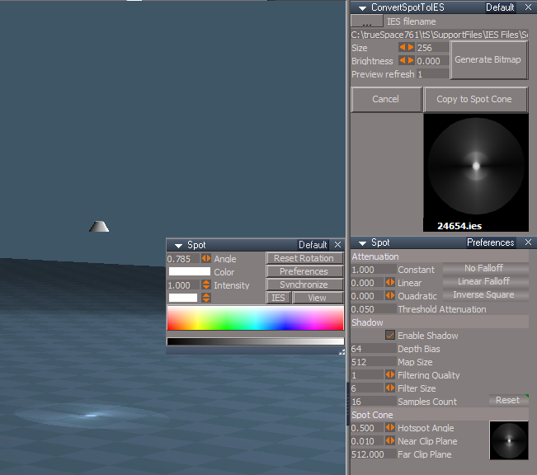
Task: Click the View button
Action: click(318, 298)
